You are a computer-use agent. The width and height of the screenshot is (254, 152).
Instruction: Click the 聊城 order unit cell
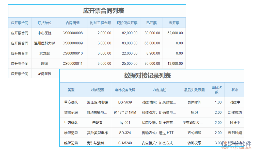[x=44, y=63]
